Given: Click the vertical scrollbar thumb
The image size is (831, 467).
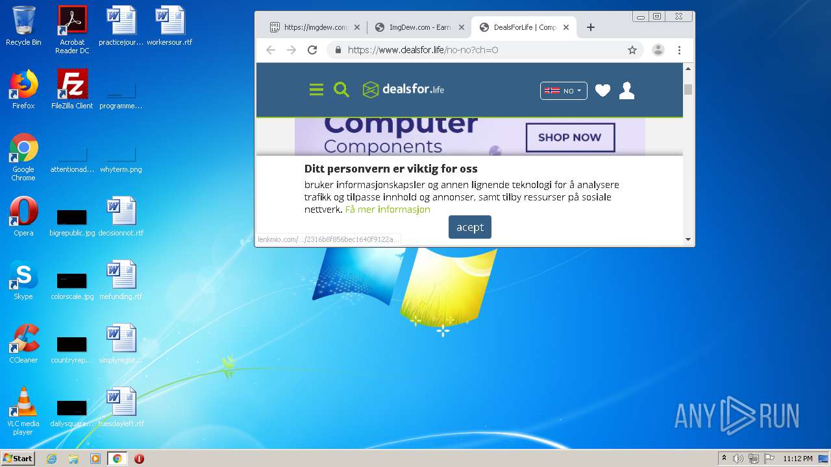Looking at the screenshot, I should click(x=688, y=90).
